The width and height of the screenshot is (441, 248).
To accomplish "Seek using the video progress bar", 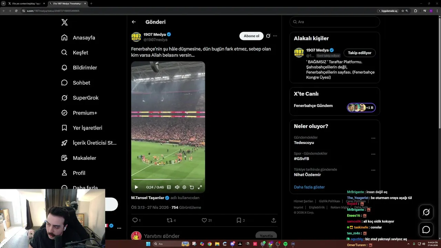I will point(168,179).
